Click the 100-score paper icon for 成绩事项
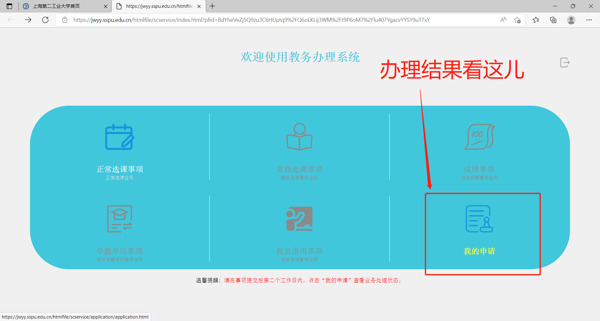This screenshot has height=321, width=600. (479, 137)
